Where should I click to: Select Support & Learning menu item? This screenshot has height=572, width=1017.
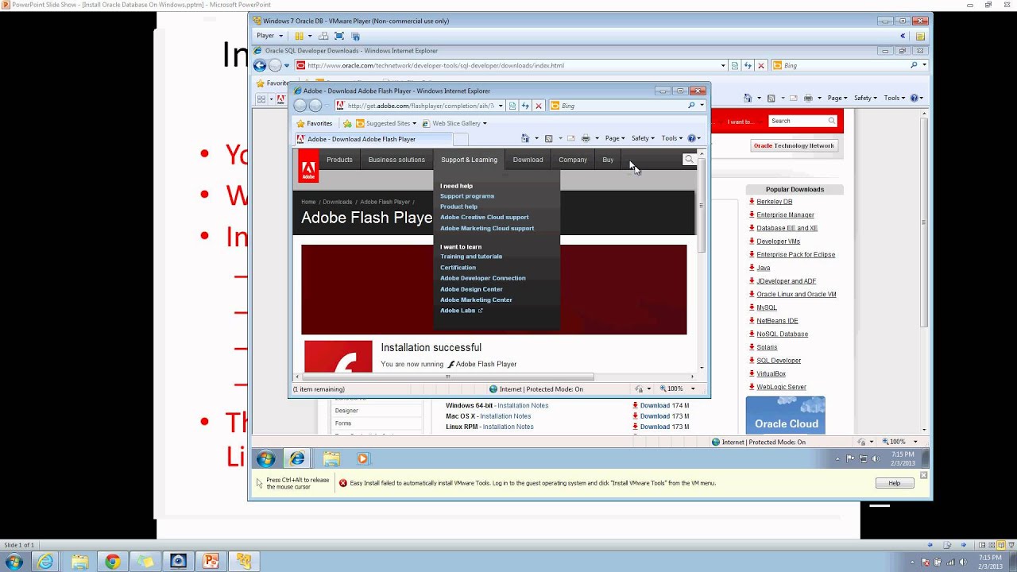coord(469,160)
